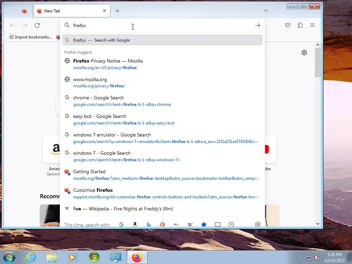Viewport: 352px width, 264px height.
Task: Search this time with eBay icon
Action: coord(176,224)
